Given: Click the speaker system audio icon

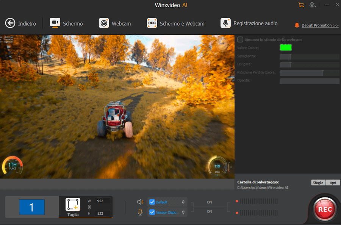Looking at the screenshot, I should coord(140,202).
